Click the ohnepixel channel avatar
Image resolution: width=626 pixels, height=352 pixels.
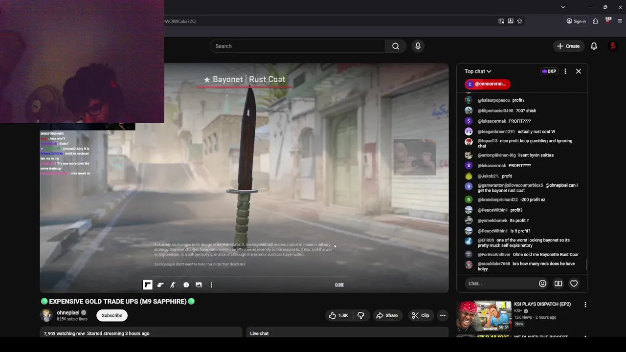click(46, 315)
